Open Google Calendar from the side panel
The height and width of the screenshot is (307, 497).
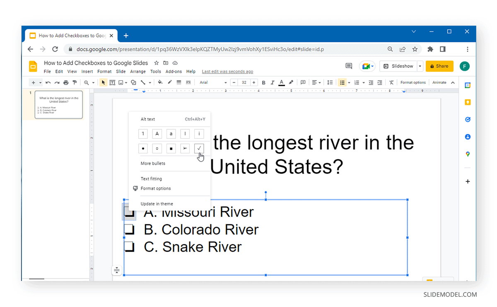coord(468,85)
